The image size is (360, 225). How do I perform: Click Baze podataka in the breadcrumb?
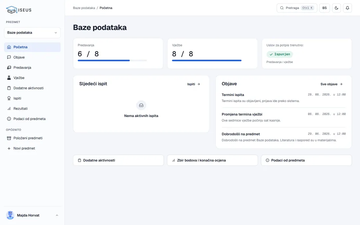[84, 8]
